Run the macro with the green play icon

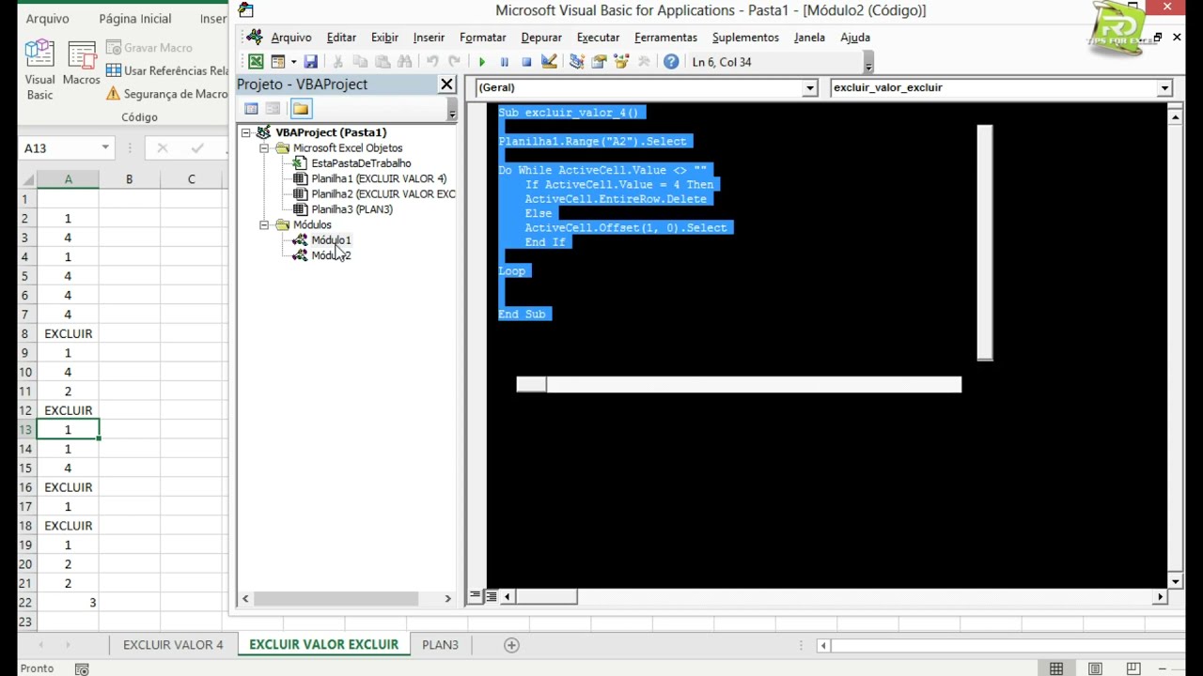tap(481, 62)
